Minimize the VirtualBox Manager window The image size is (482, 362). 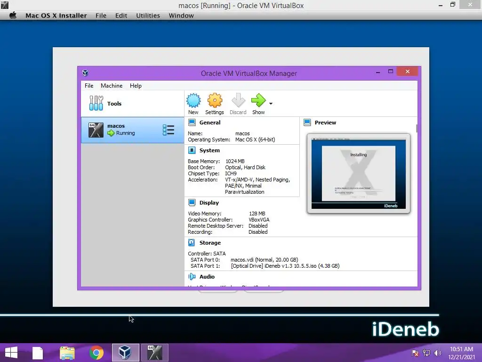click(378, 72)
